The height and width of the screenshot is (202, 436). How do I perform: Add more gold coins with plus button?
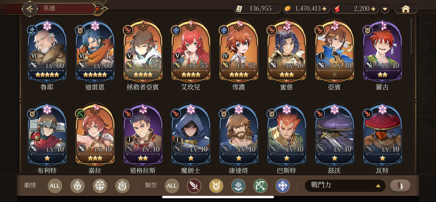pyautogui.click(x=324, y=9)
